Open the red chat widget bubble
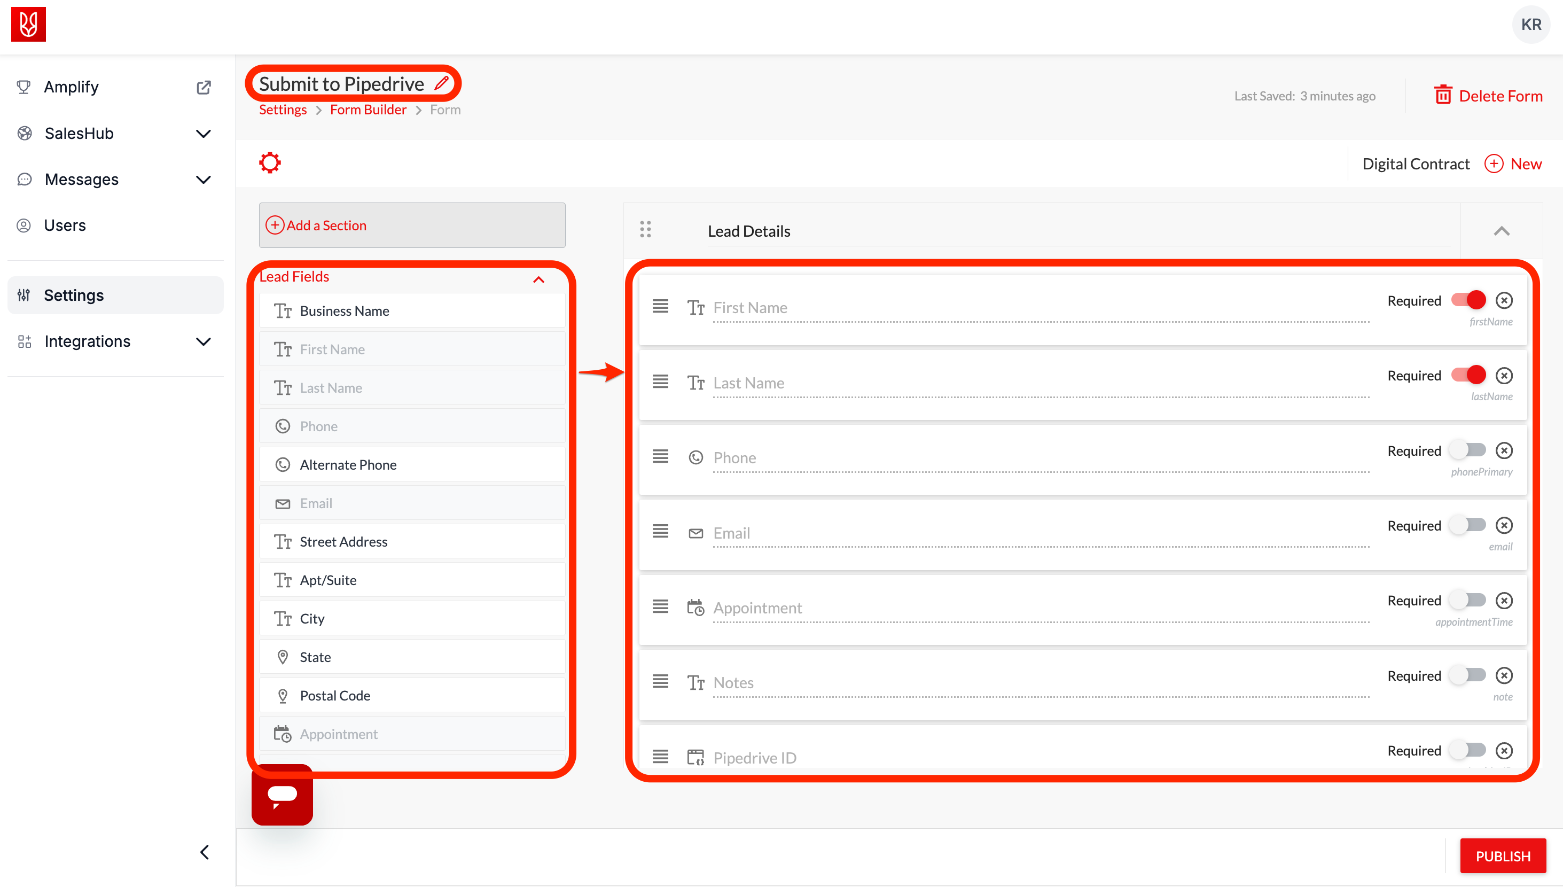This screenshot has width=1563, height=887. 282,795
